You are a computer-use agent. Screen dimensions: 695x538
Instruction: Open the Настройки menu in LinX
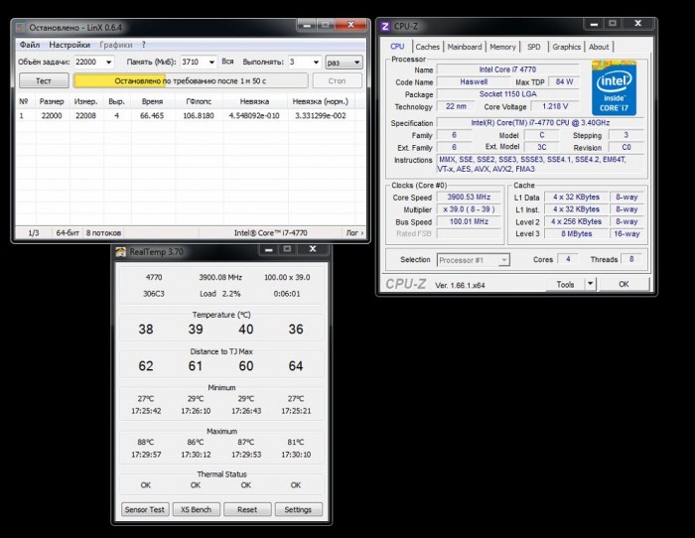(x=69, y=45)
